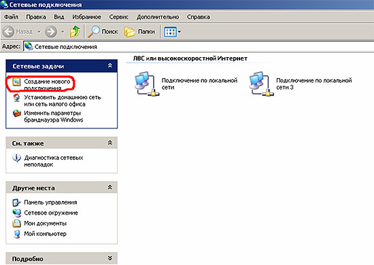
Task: Open Мой компьютер link
Action: click(x=45, y=234)
